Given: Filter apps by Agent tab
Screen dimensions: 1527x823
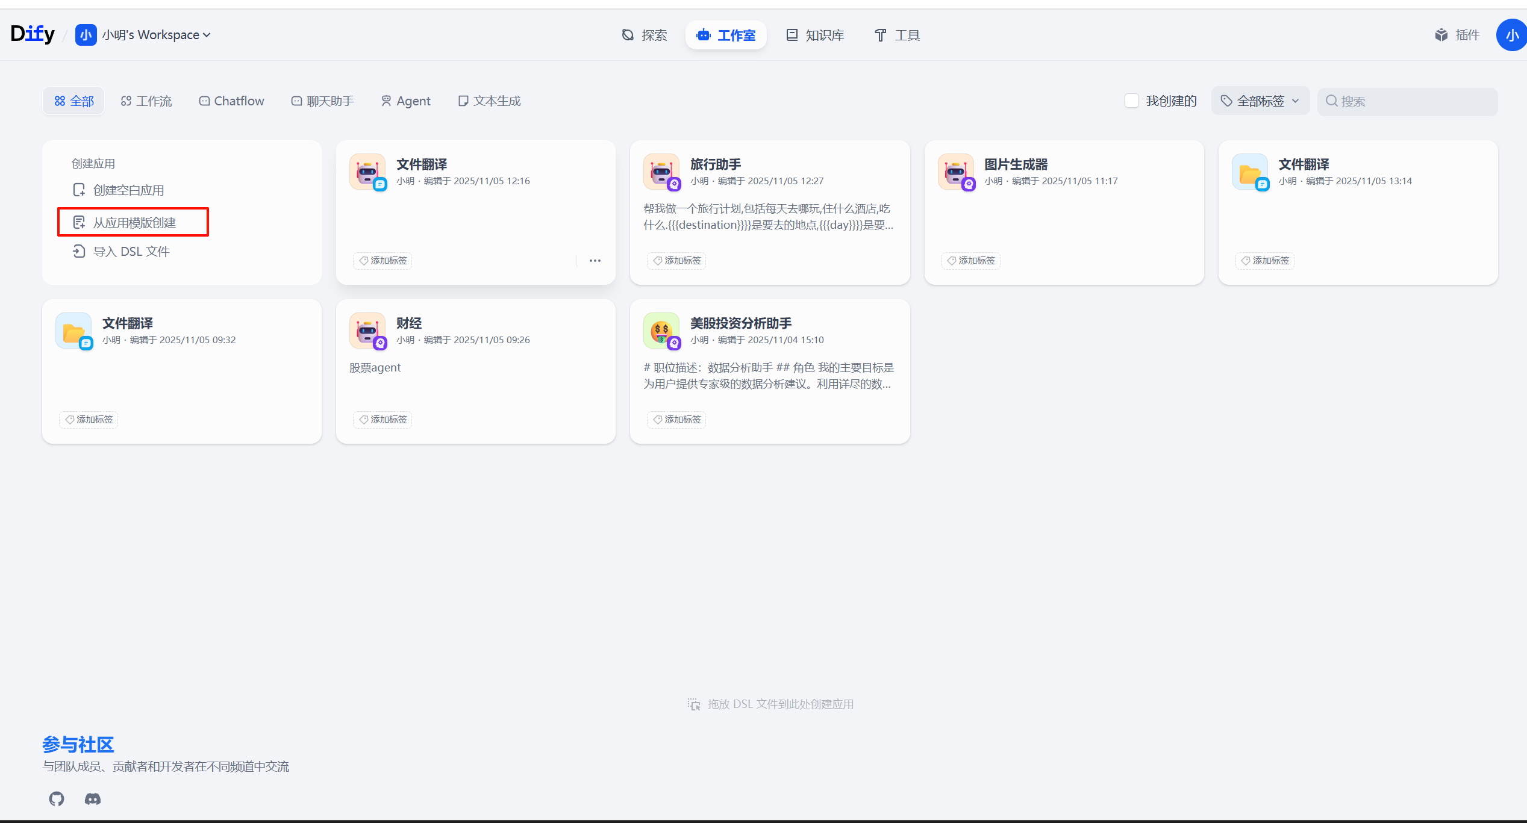Looking at the screenshot, I should (405, 101).
